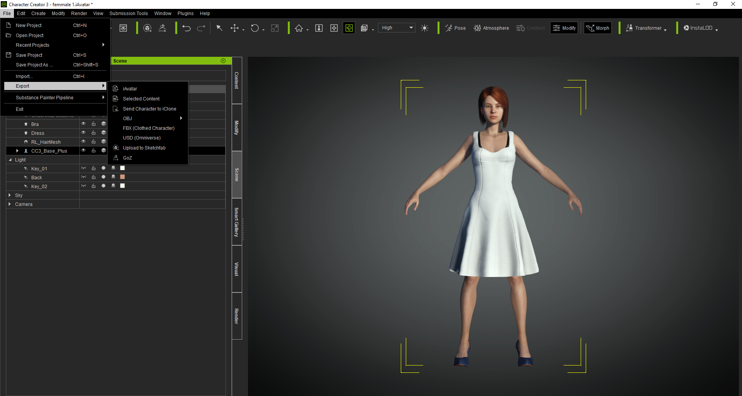Click the Upload to Sketchfab menu icon

116,148
